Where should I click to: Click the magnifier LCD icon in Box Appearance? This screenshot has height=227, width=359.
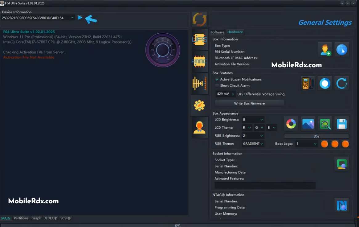325,124
